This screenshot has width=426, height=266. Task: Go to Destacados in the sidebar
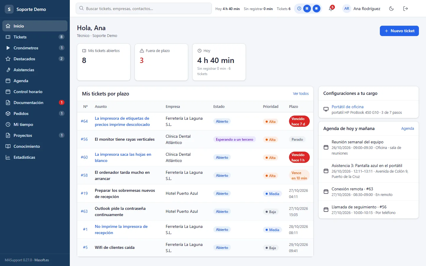point(35,59)
